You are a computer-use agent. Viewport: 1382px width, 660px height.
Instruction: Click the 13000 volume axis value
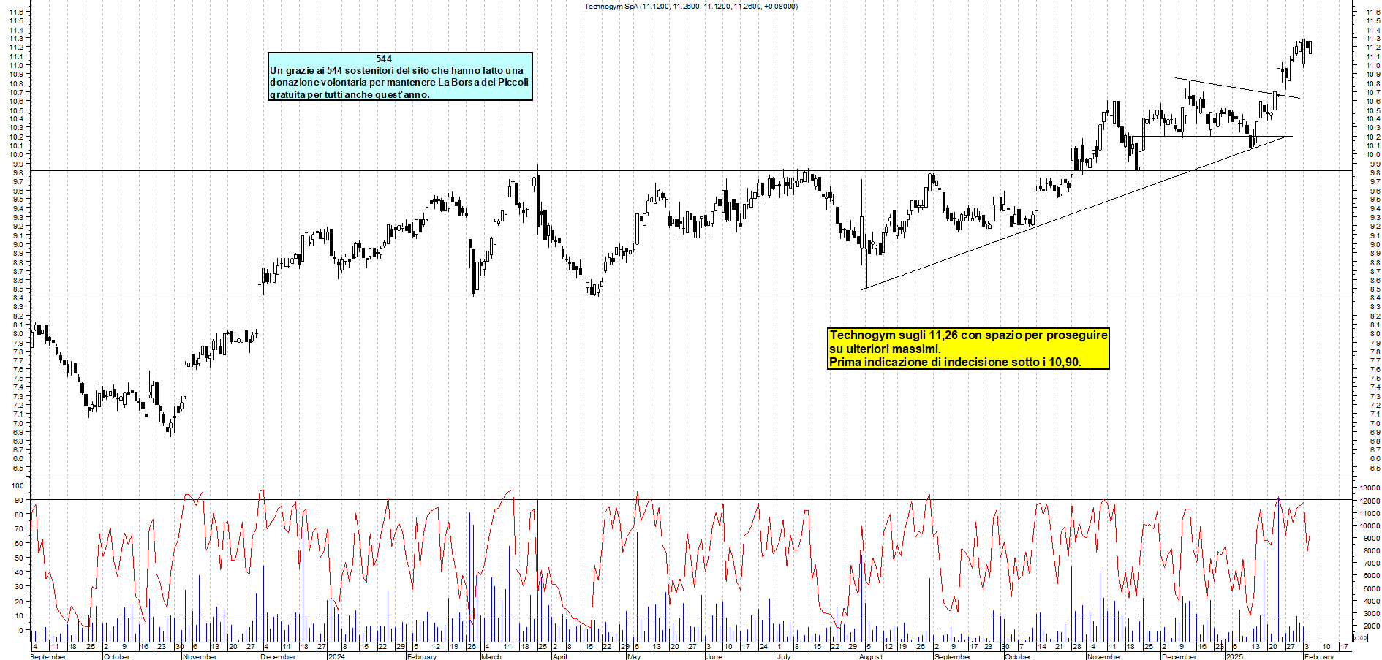click(1370, 488)
